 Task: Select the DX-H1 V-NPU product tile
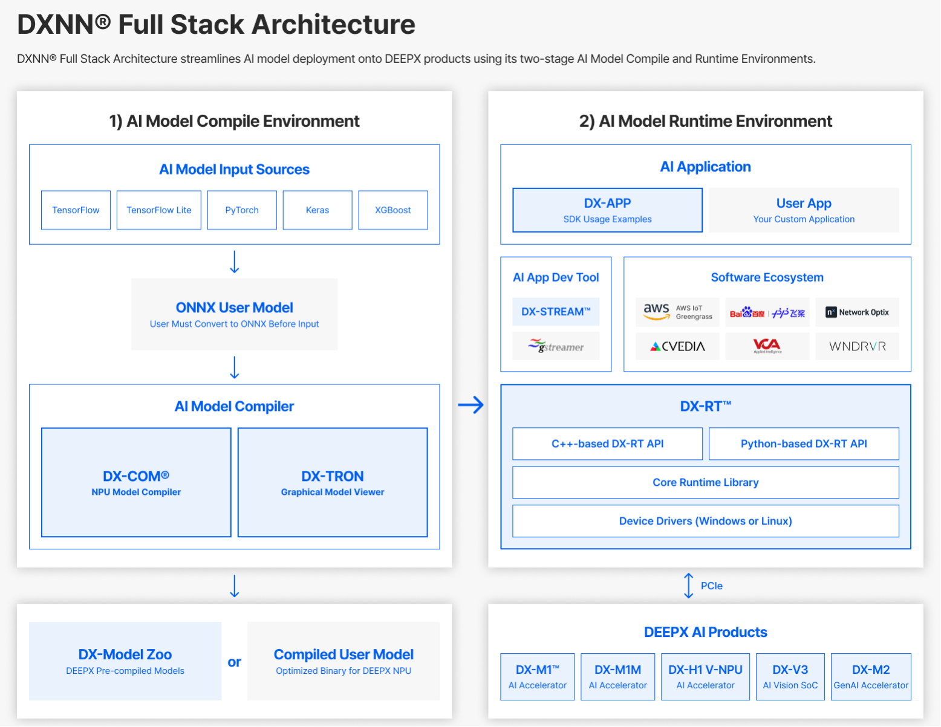click(x=705, y=677)
